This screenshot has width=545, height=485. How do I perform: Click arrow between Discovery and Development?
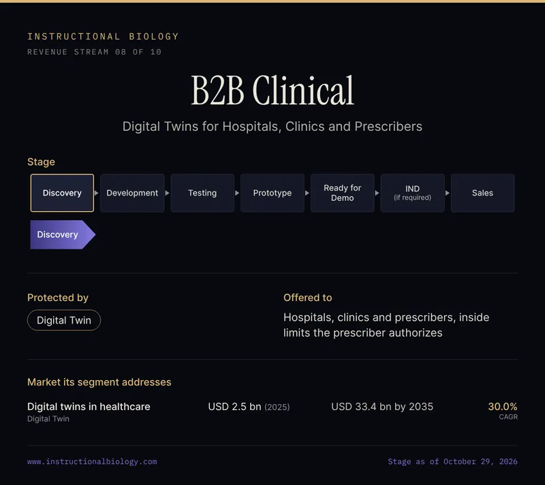pyautogui.click(x=97, y=193)
